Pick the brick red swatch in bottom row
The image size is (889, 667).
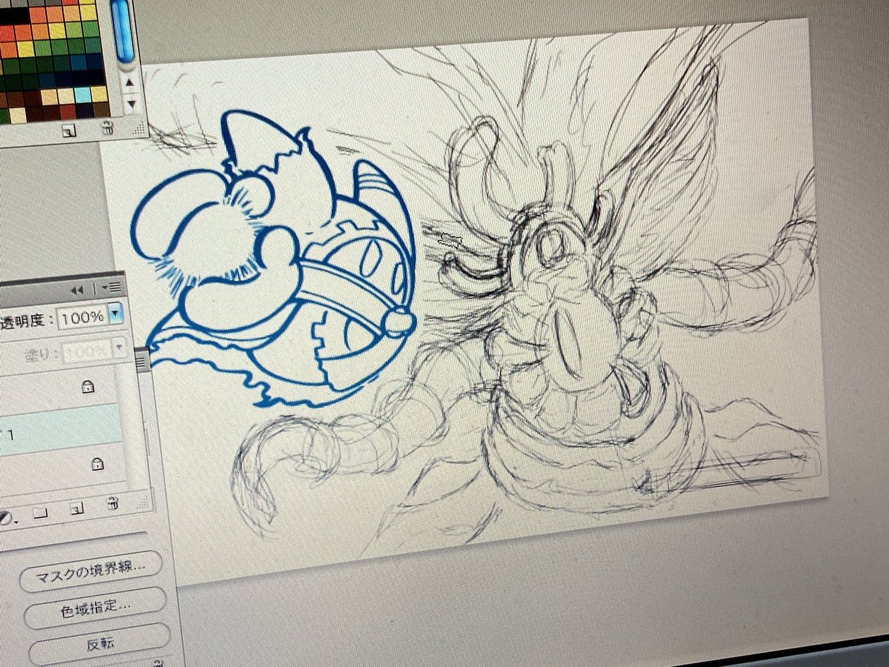(67, 112)
